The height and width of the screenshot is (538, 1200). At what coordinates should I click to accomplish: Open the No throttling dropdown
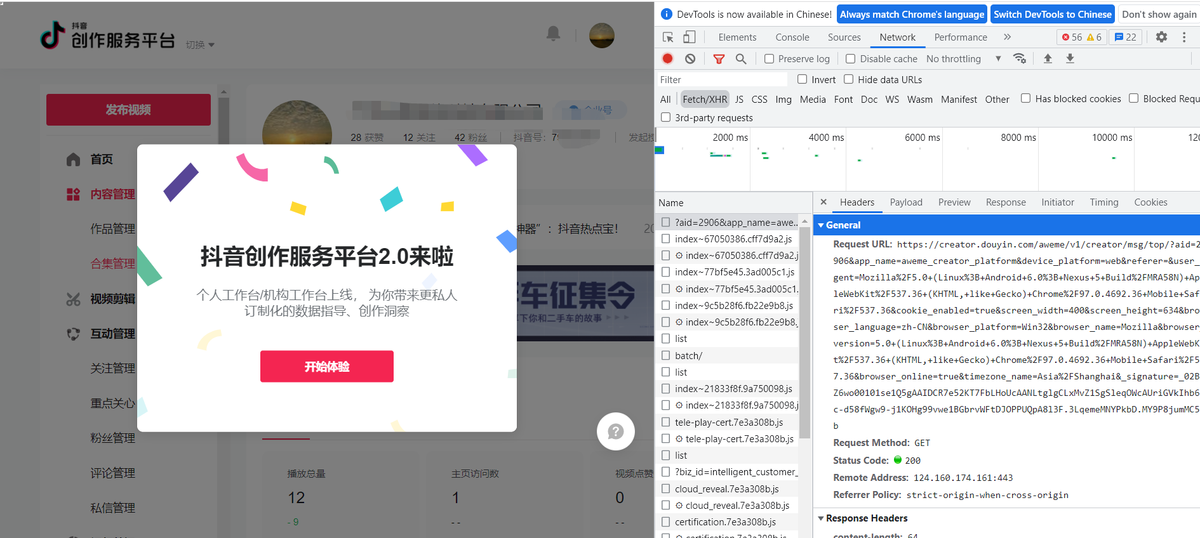click(963, 58)
